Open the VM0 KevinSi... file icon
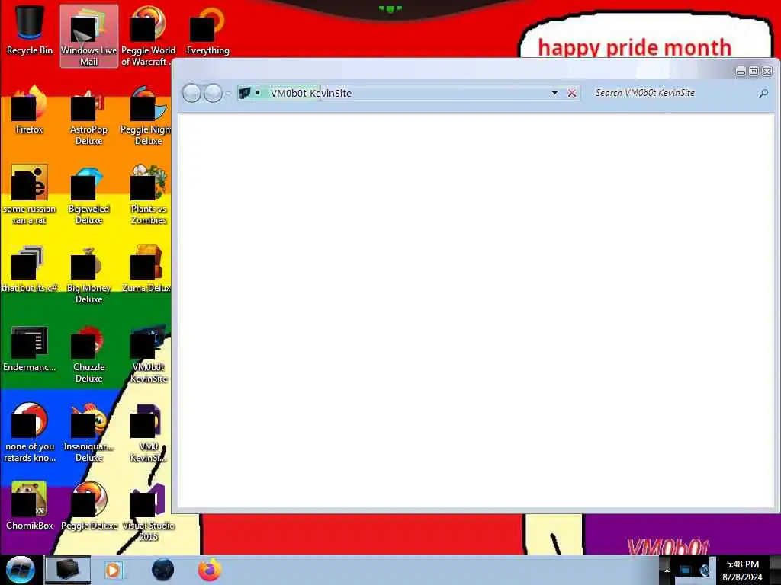The height and width of the screenshot is (585, 781). 148,433
